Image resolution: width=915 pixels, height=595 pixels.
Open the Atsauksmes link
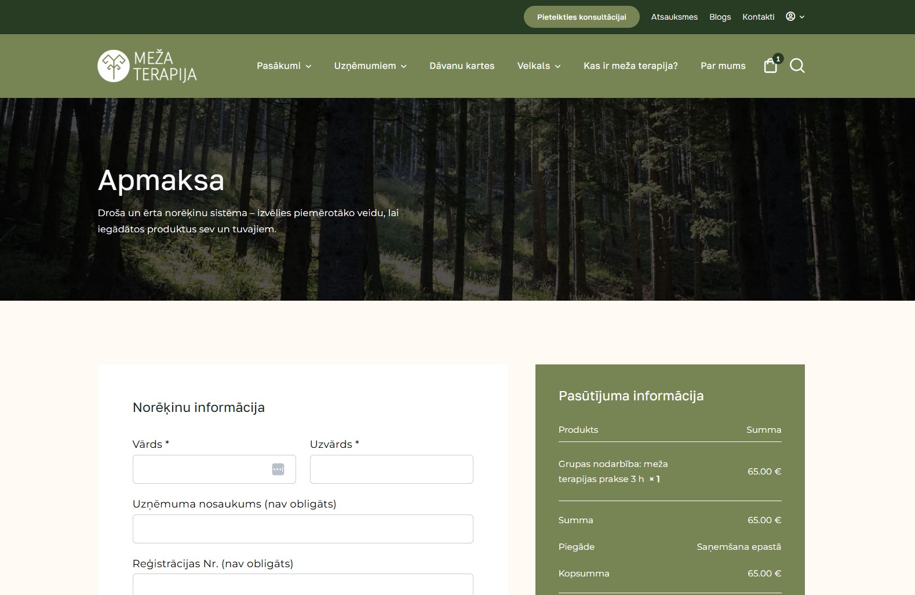674,17
